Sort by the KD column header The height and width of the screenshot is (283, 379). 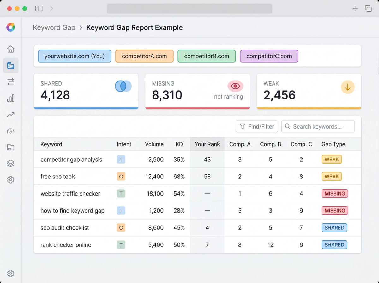click(x=179, y=144)
